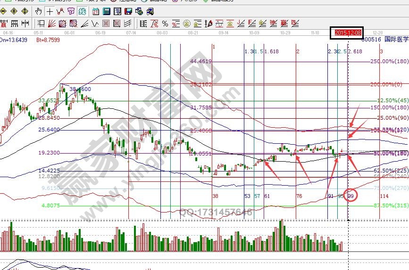
Task: Select the percent sign drawing tool
Action: coord(165,23)
